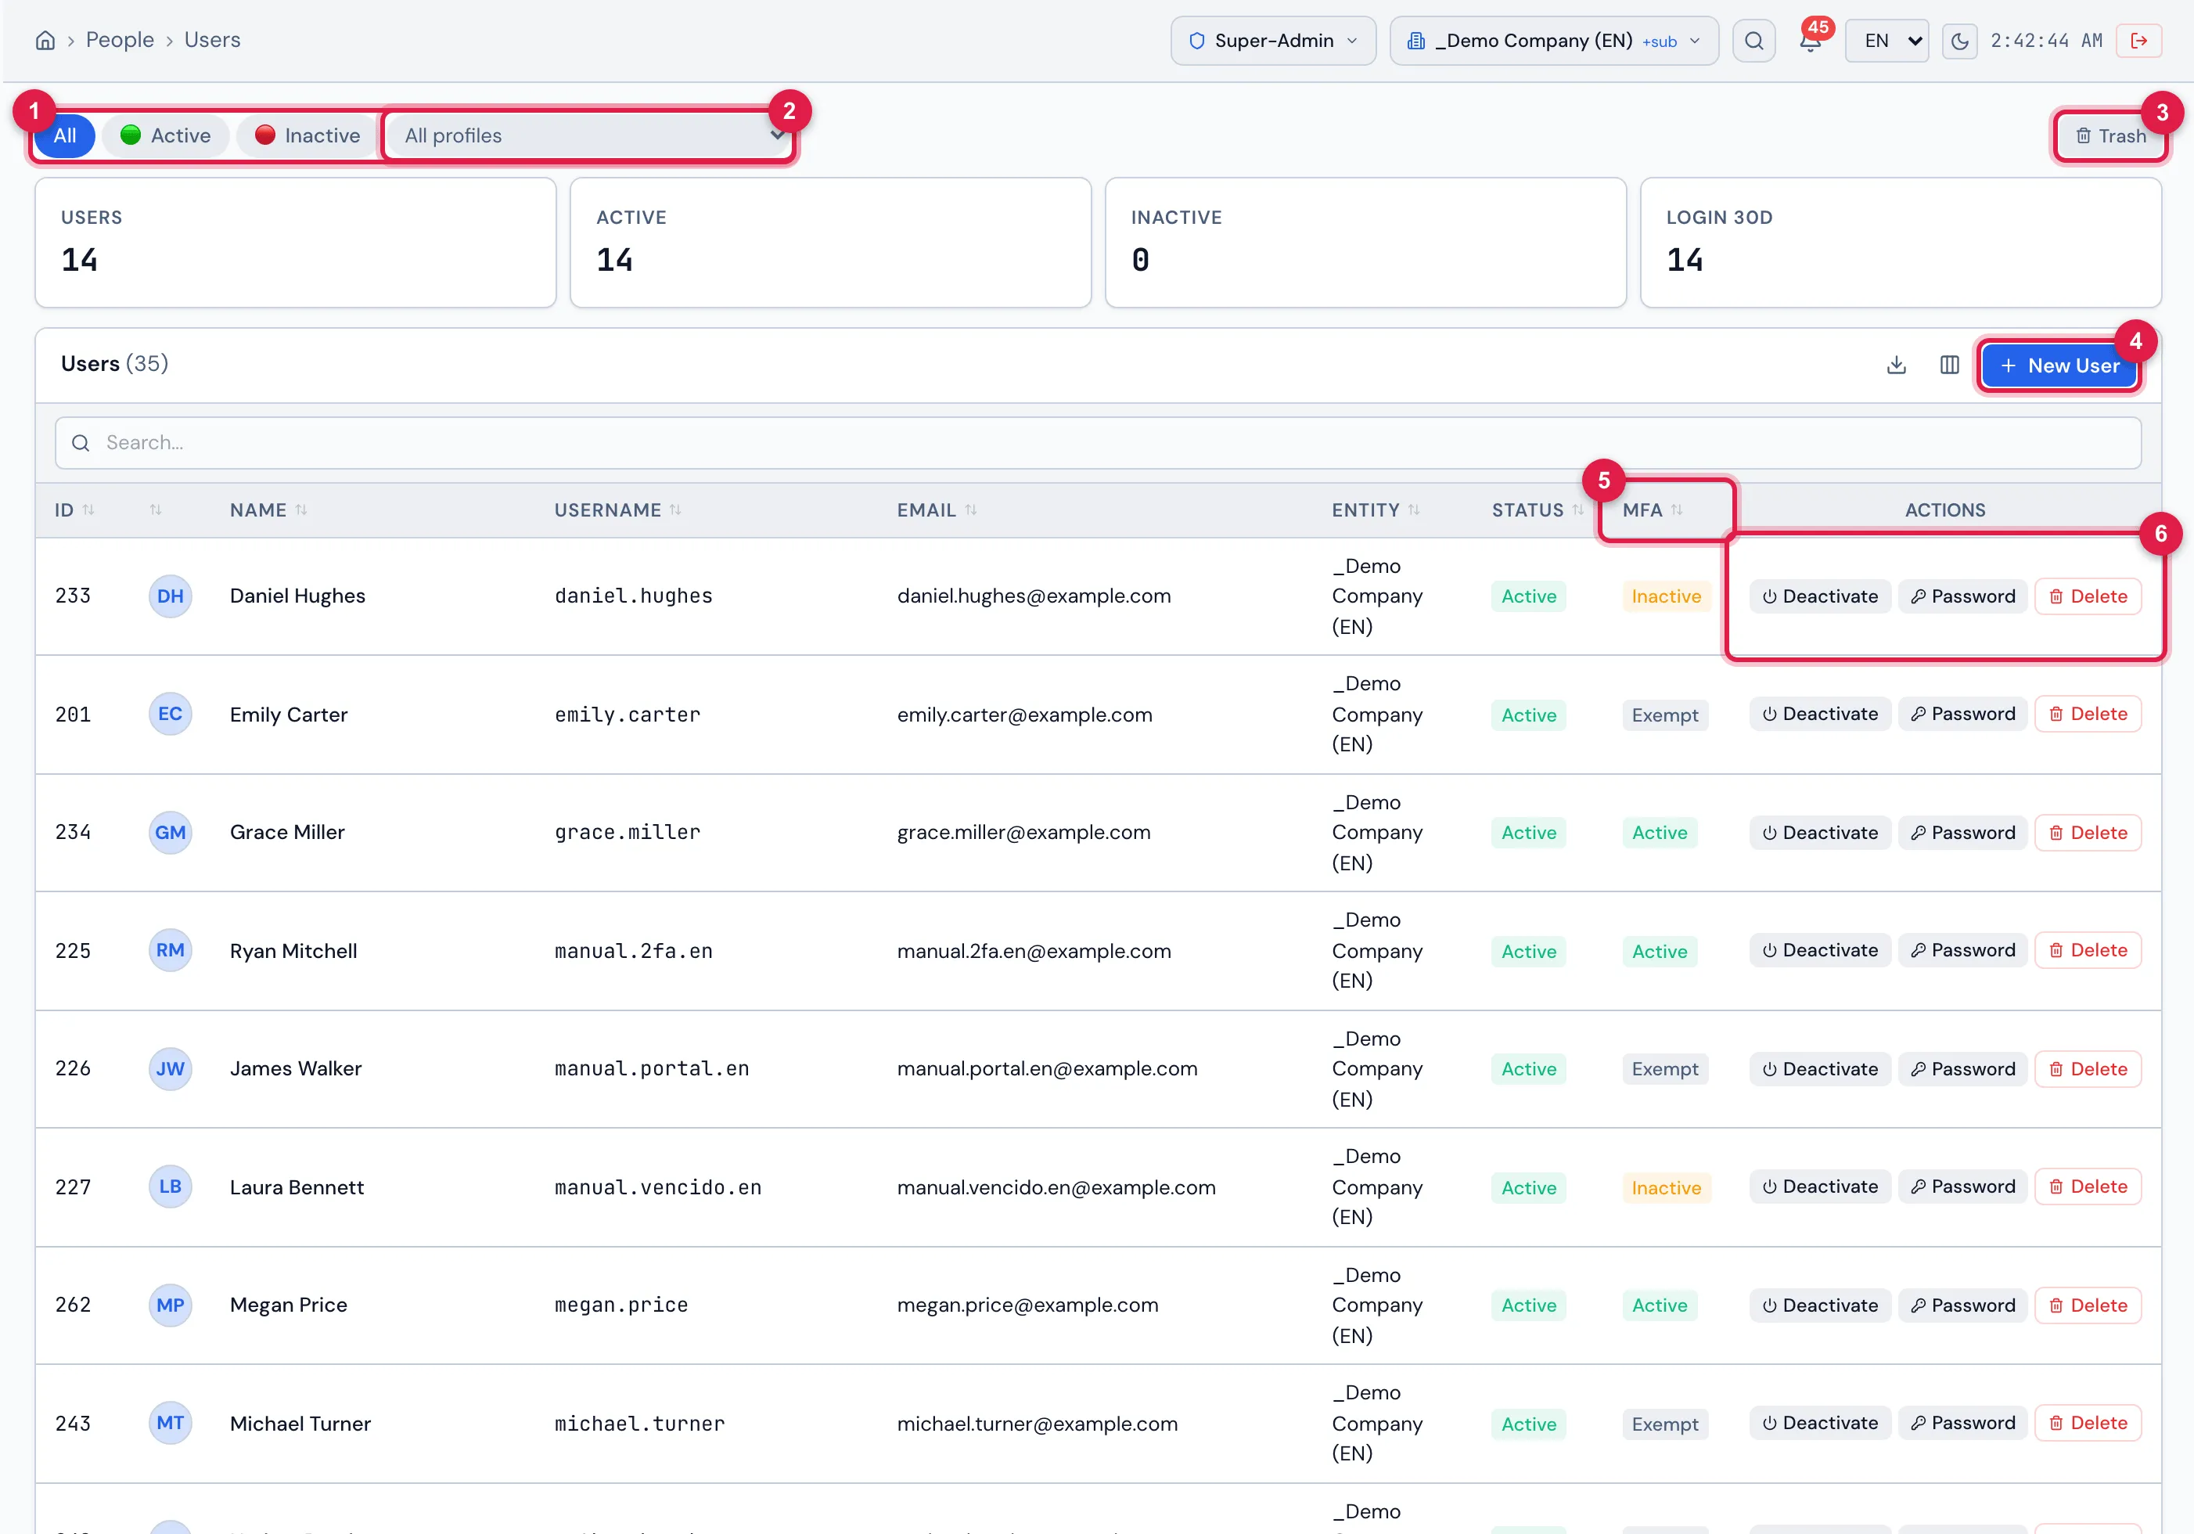The height and width of the screenshot is (1534, 2194).
Task: Click the Active 14 stat card
Action: click(x=830, y=243)
